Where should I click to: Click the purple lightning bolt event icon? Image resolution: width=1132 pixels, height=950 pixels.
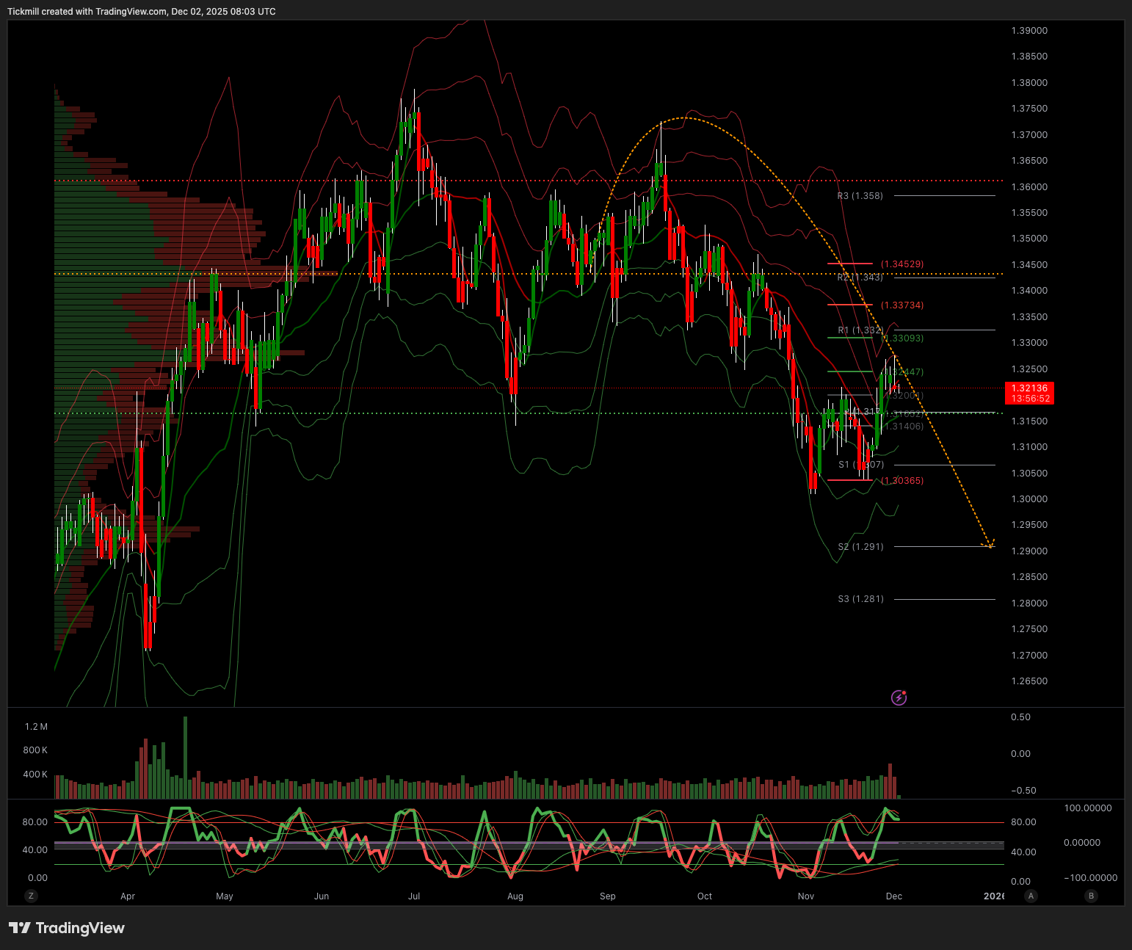pos(899,697)
